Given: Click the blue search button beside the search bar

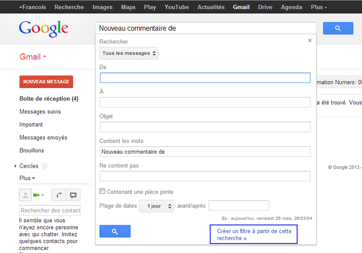Looking at the screenshot, I should pos(338,28).
